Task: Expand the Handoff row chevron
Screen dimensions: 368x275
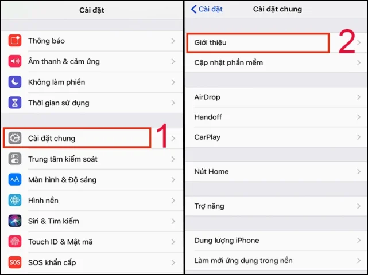Action: click(x=359, y=117)
